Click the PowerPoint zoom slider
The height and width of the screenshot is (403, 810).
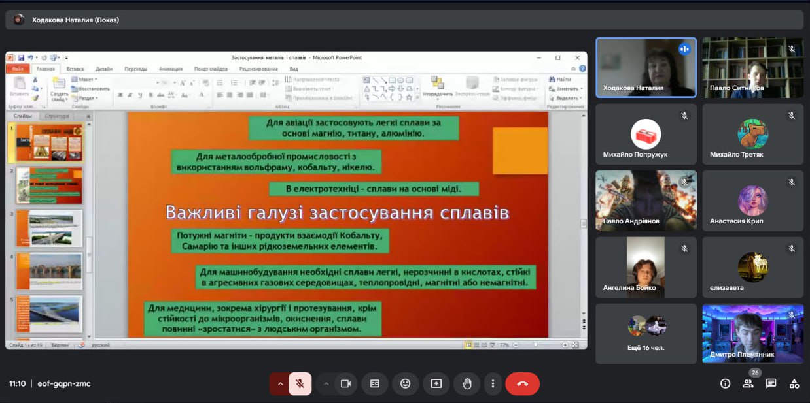[x=537, y=344]
